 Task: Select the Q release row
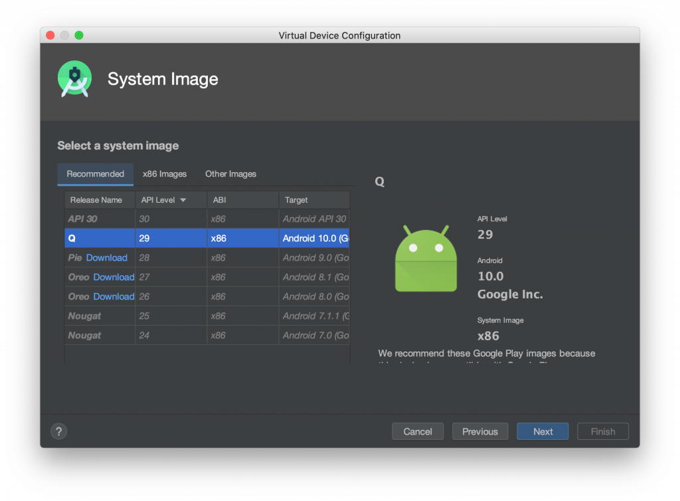(x=207, y=238)
